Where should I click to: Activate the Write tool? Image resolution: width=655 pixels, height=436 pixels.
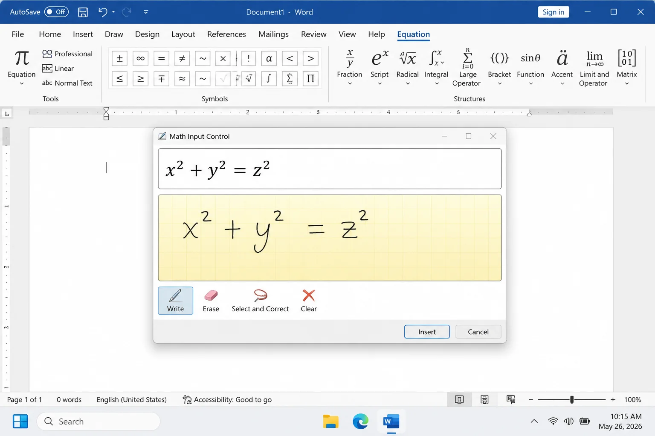pyautogui.click(x=175, y=301)
